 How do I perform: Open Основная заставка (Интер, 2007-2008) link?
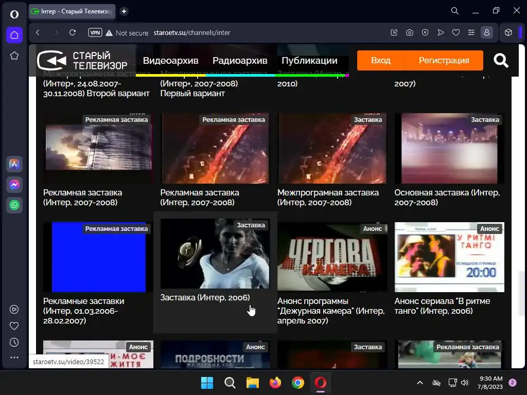tap(447, 197)
